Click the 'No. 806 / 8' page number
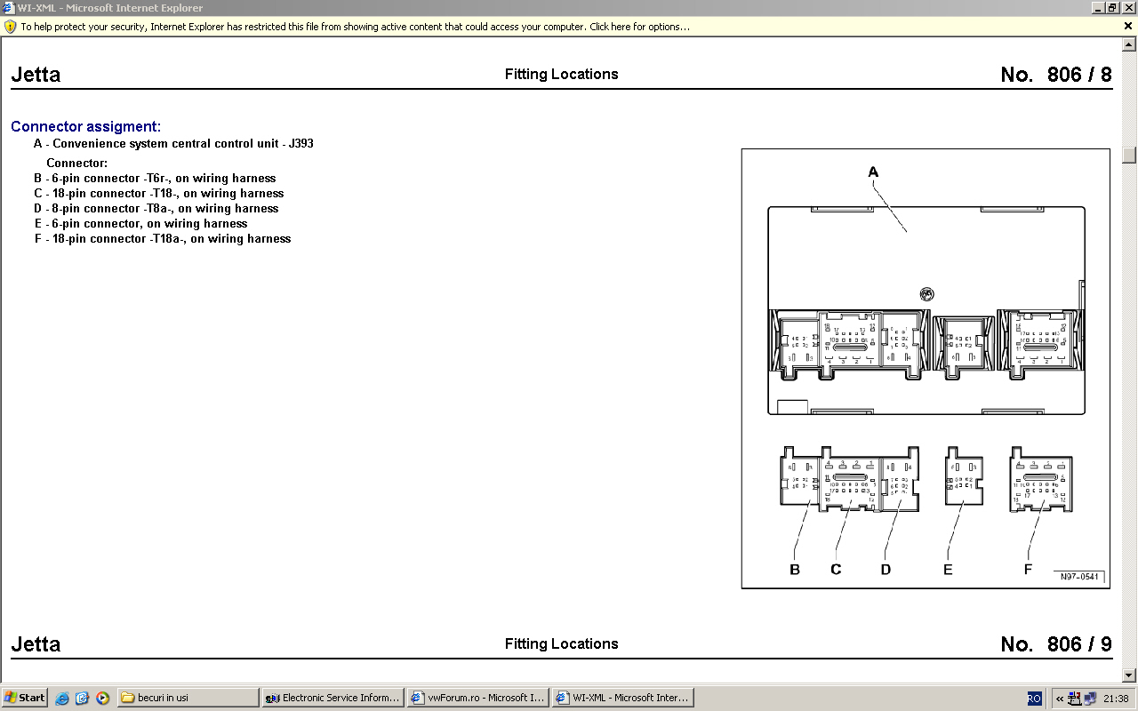The height and width of the screenshot is (711, 1138). pos(1056,75)
